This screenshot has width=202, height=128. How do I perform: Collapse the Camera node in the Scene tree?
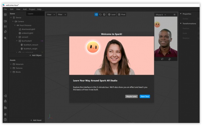pos(13,22)
